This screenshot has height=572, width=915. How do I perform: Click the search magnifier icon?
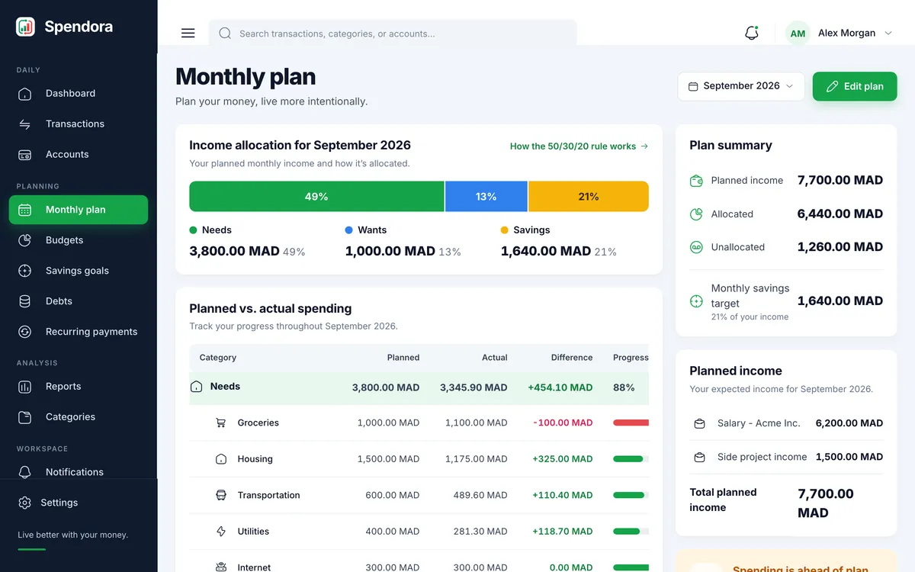(x=225, y=34)
